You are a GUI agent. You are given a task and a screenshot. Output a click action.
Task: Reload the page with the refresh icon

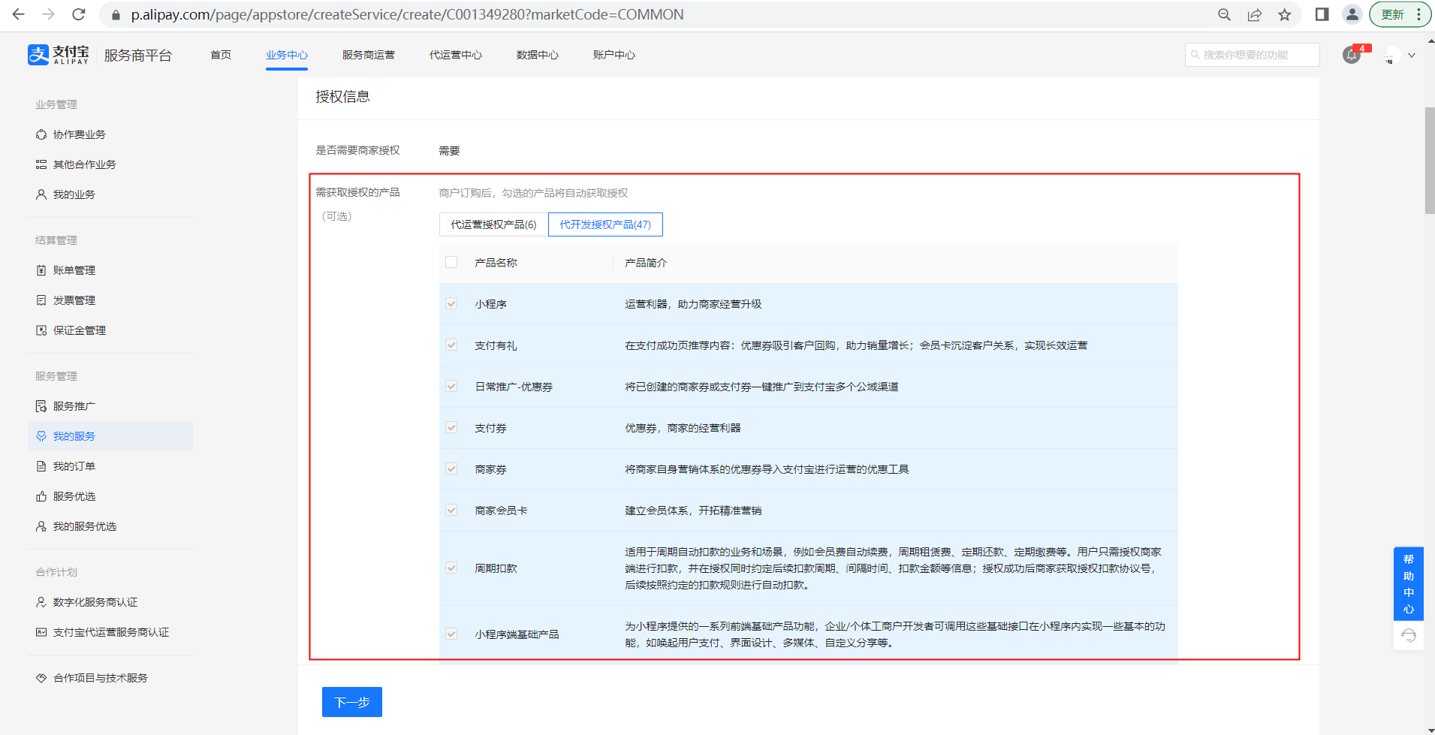click(x=78, y=14)
